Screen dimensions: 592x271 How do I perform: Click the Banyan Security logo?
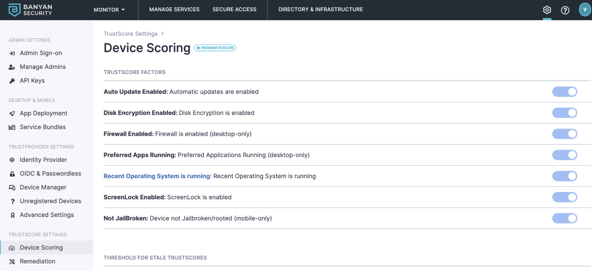[x=30, y=10]
